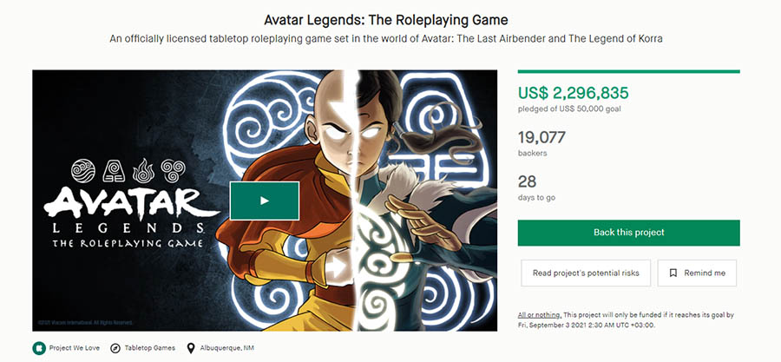Image resolution: width=781 pixels, height=362 pixels.
Task: Open Read project's potential risks
Action: point(585,273)
